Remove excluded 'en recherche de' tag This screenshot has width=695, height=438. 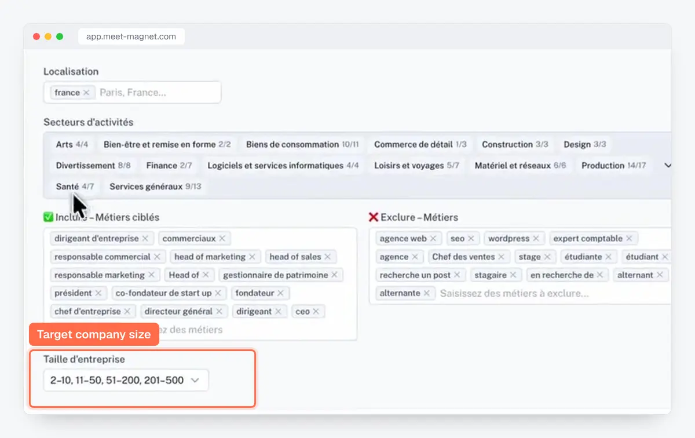[x=599, y=275]
